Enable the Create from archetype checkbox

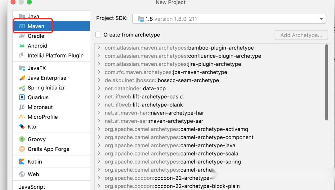coord(97,35)
